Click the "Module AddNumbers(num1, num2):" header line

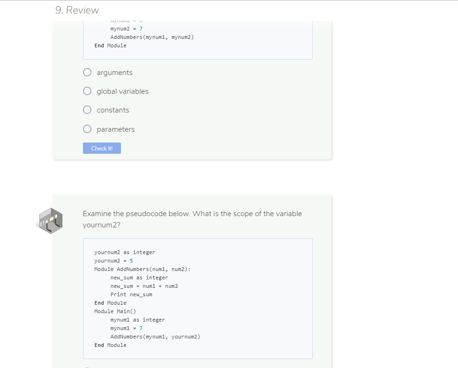143,269
